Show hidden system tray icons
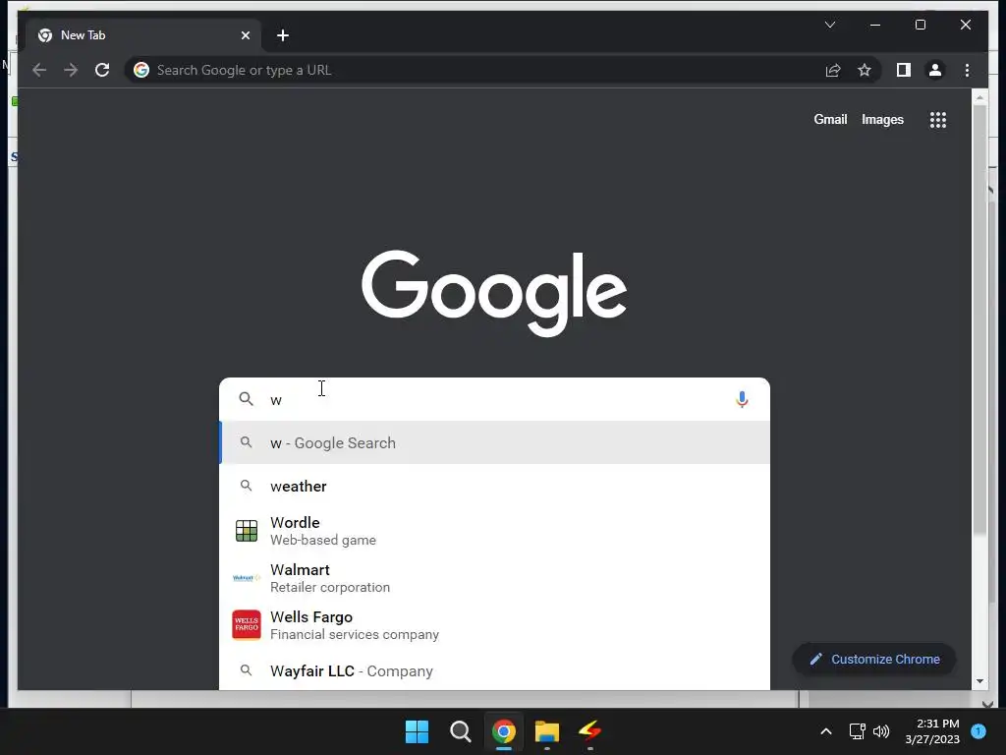The height and width of the screenshot is (755, 1006). coord(826,731)
